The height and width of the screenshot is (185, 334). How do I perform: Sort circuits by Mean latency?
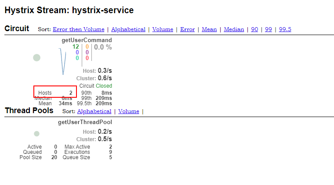pyautogui.click(x=209, y=29)
